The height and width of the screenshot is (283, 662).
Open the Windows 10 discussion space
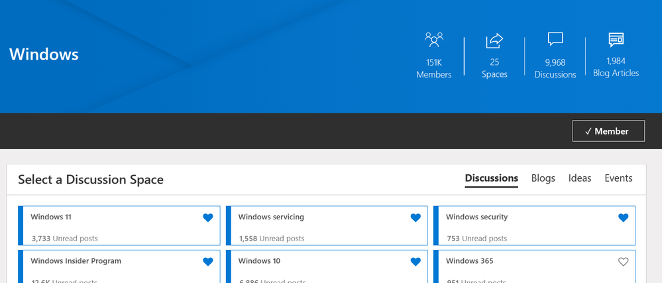(x=259, y=261)
